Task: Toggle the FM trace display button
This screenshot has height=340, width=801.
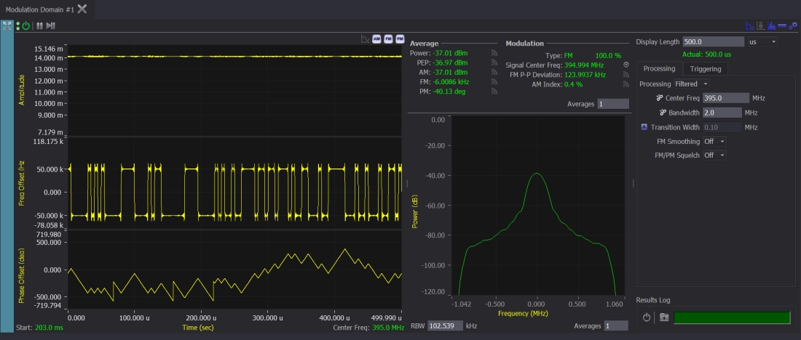Action: coord(388,39)
